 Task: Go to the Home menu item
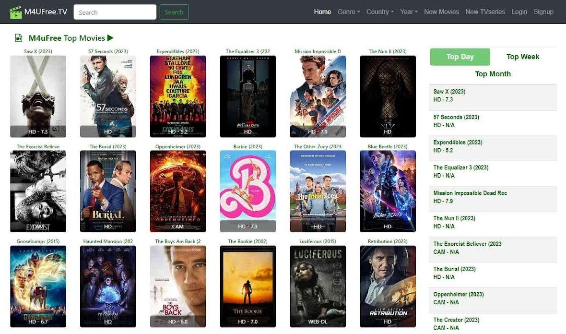click(322, 12)
